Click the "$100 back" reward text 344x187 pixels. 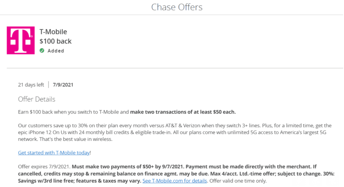click(x=55, y=41)
